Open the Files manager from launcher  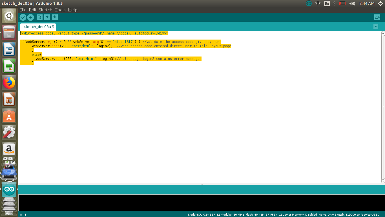click(9, 32)
